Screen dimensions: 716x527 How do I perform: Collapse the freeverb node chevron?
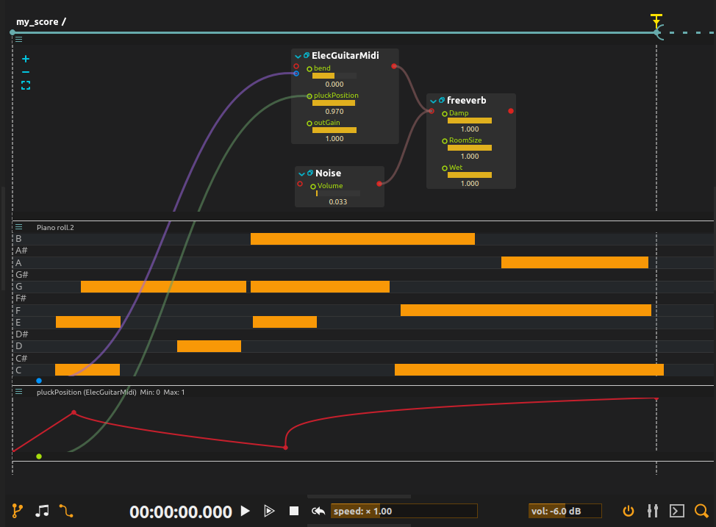(x=433, y=101)
